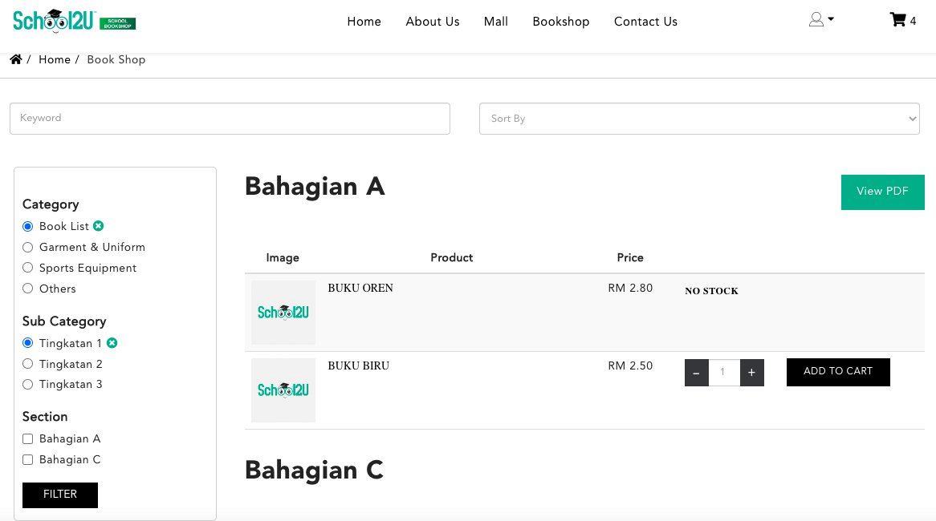936x521 pixels.
Task: Click the Bahagian C heading
Action: (x=314, y=471)
